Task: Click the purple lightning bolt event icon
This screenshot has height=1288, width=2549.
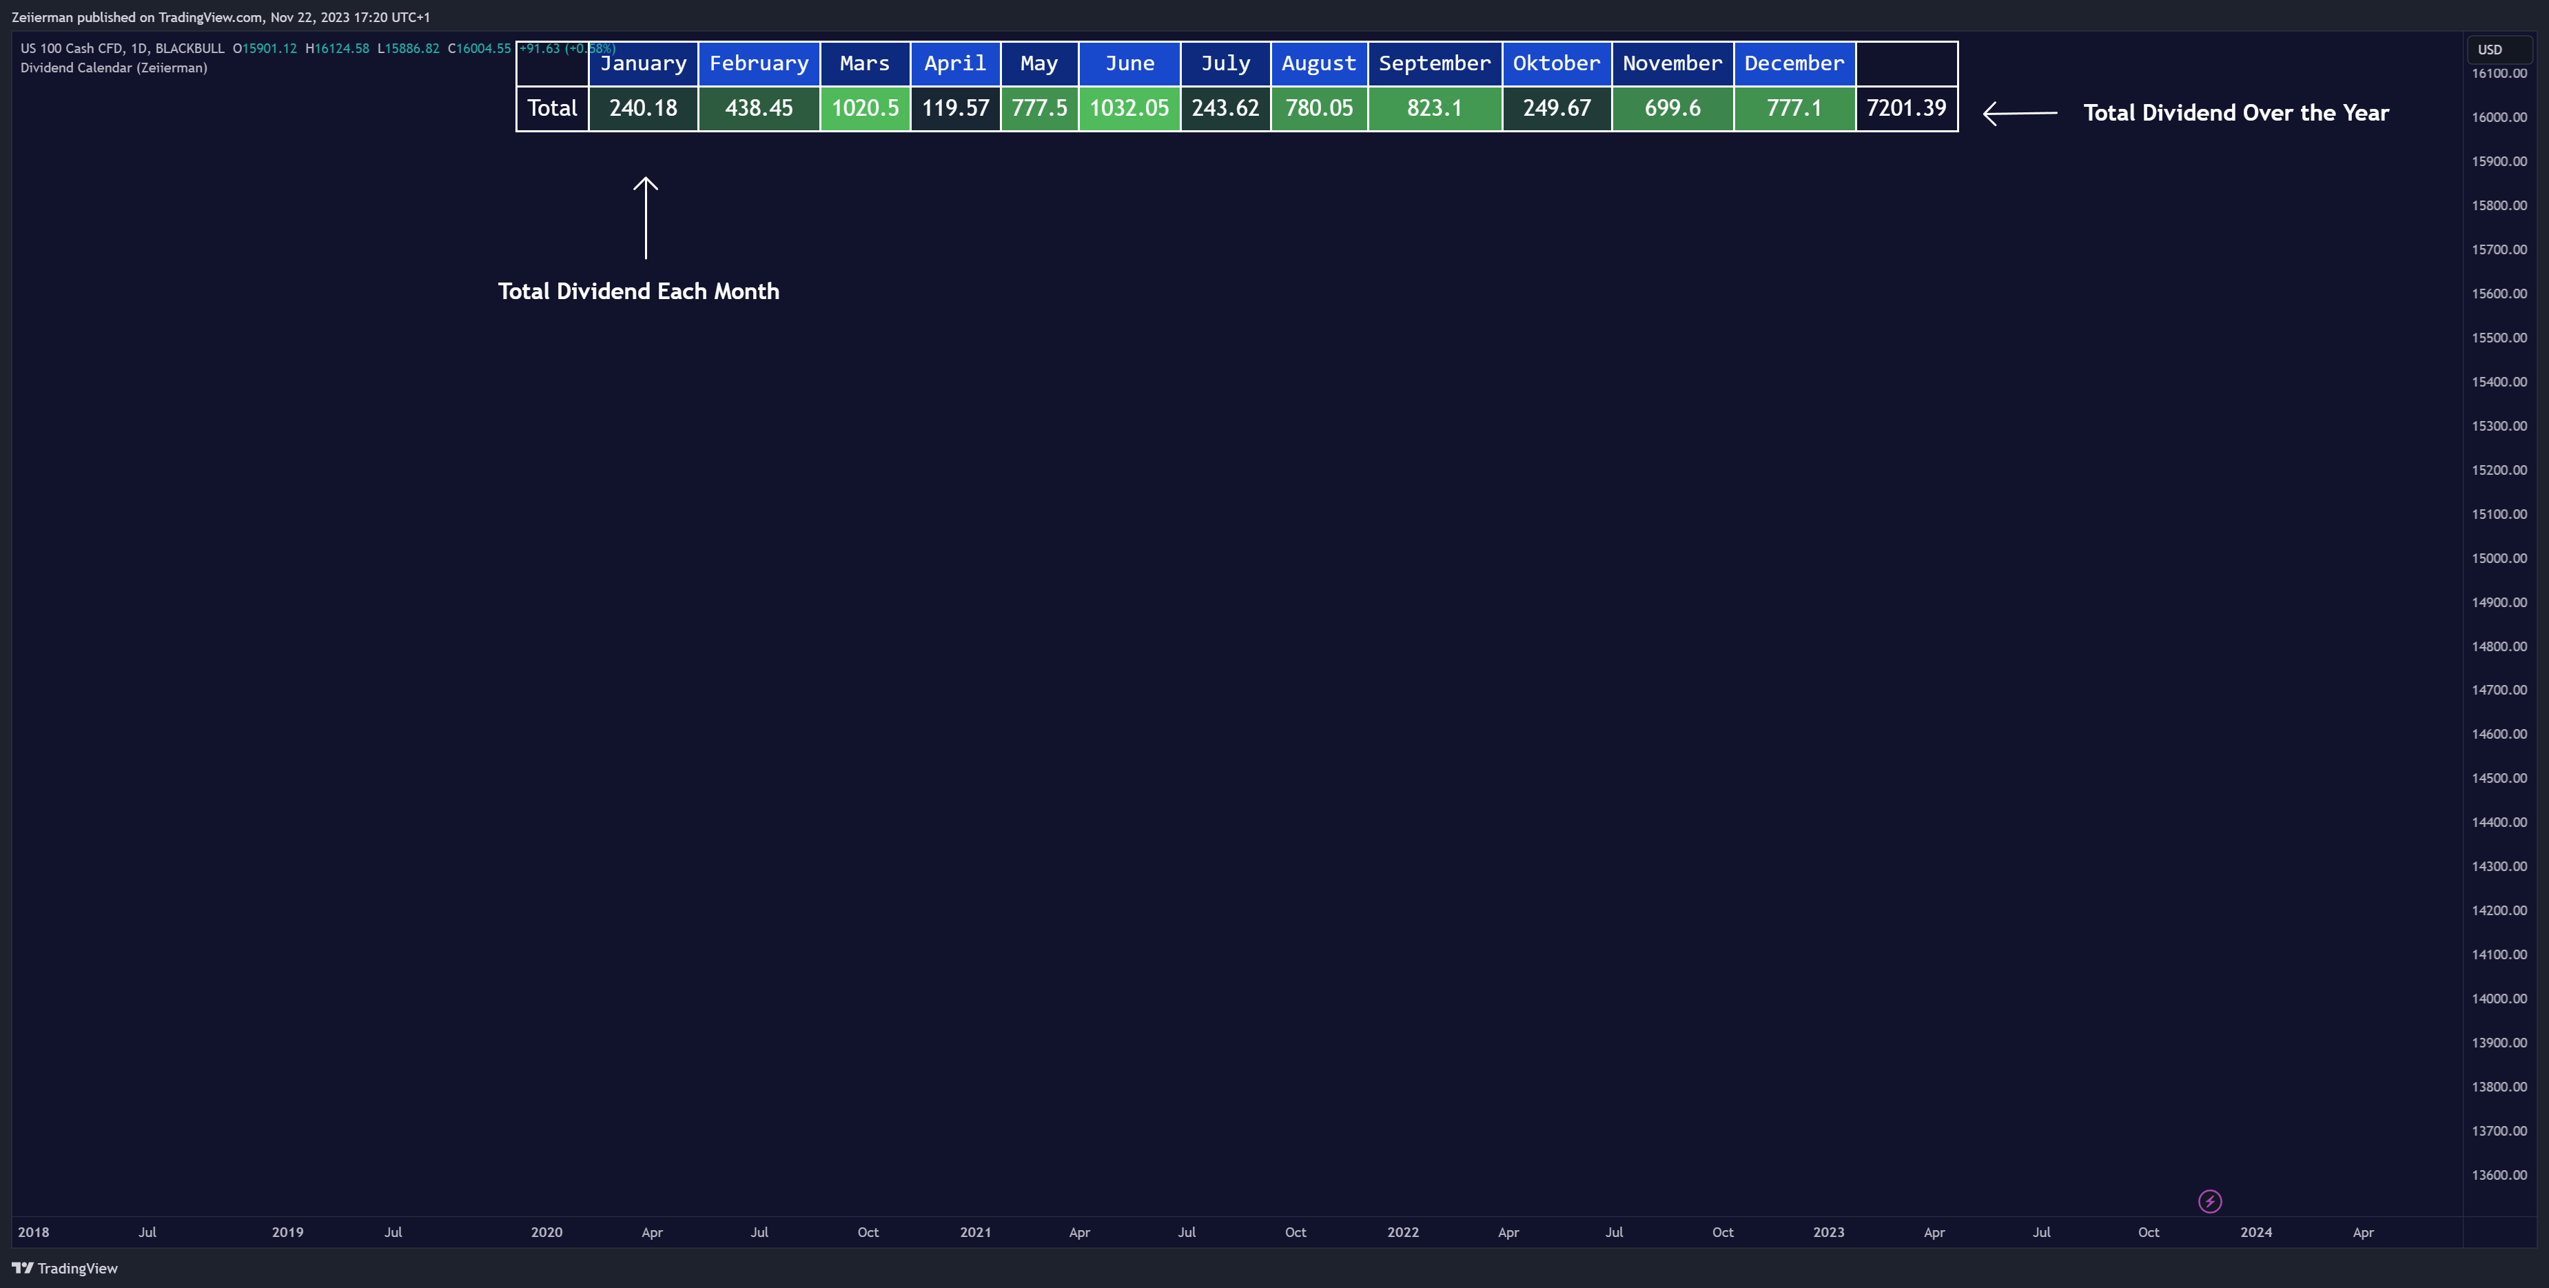Action: (x=2209, y=1201)
